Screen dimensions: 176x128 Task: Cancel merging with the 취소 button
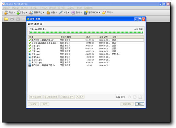pyautogui.click(x=140, y=104)
